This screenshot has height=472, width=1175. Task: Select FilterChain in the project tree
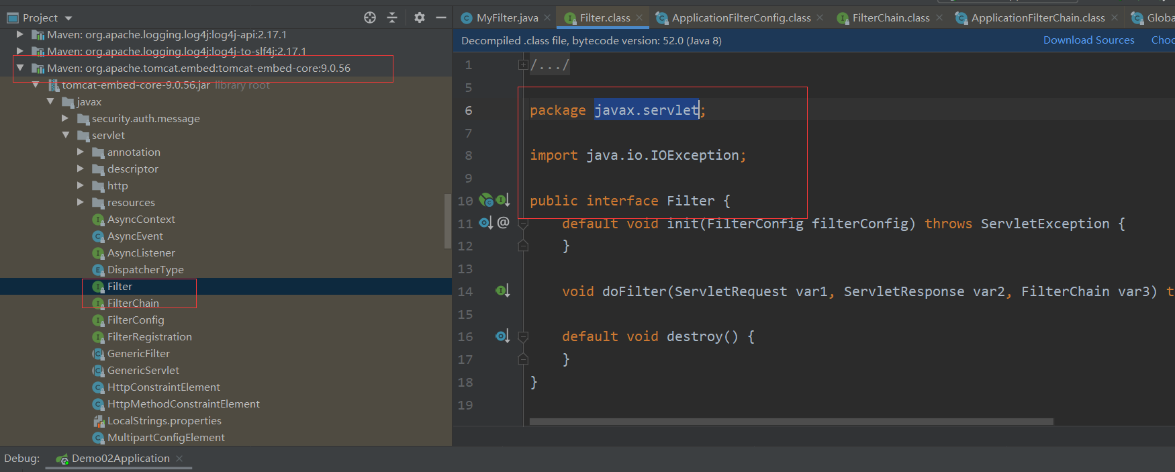tap(133, 303)
